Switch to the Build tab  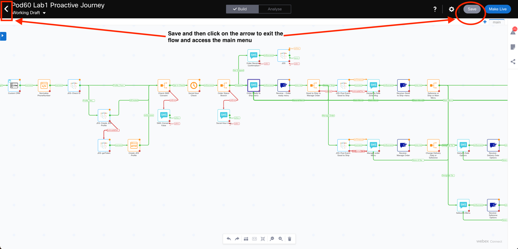point(242,9)
